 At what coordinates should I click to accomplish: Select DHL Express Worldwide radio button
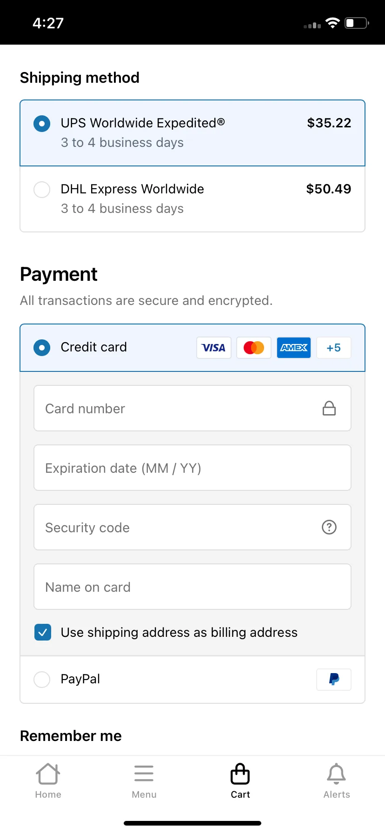[42, 190]
